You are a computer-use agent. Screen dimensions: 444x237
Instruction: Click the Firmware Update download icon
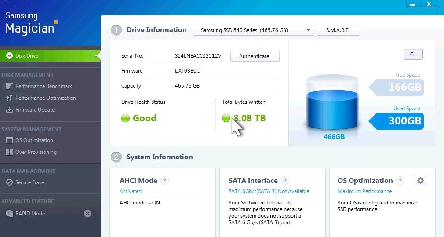9,110
